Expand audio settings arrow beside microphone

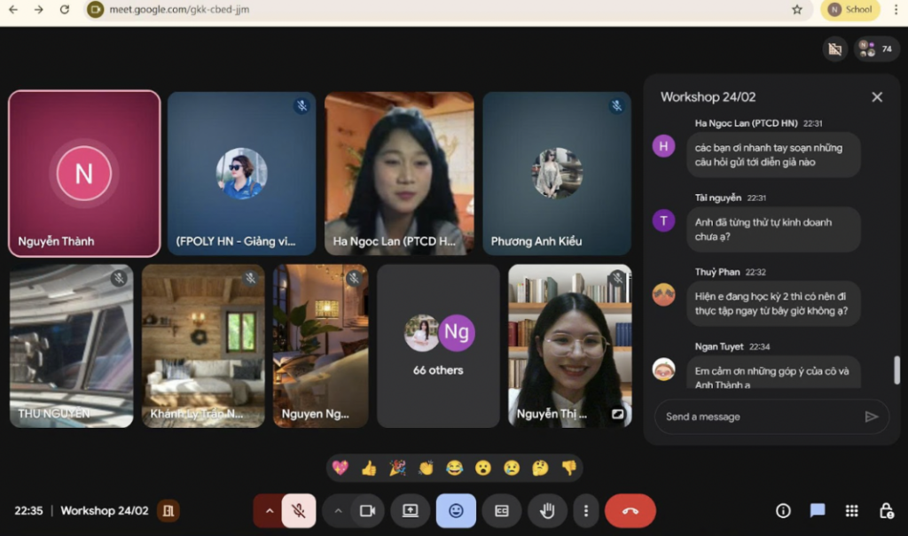tap(269, 510)
